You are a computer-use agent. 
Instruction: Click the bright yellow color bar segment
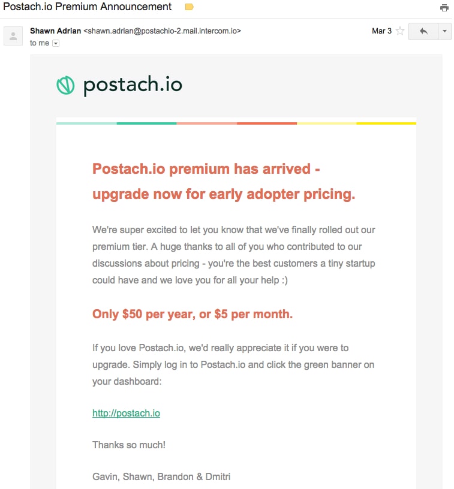[386, 123]
